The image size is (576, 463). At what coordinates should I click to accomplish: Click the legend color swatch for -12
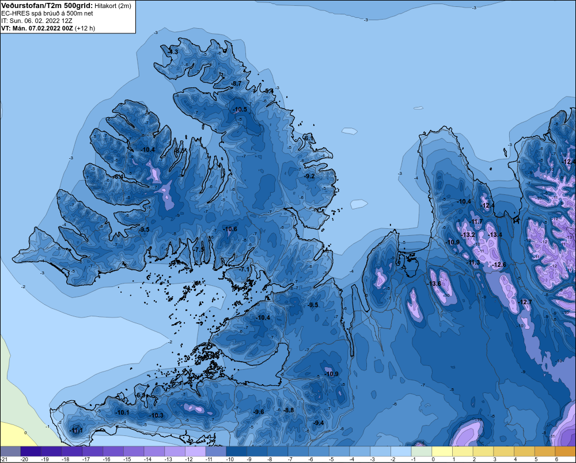click(x=195, y=451)
